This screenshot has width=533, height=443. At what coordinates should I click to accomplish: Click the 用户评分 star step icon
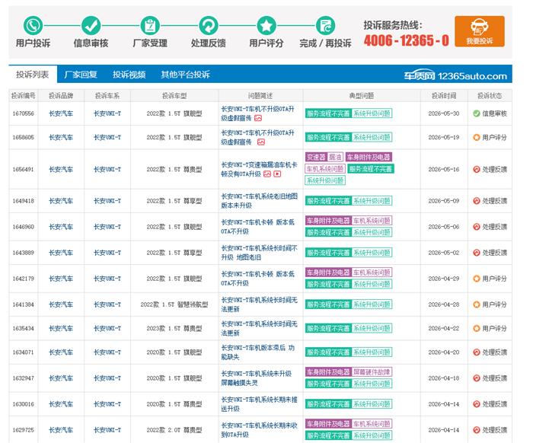click(266, 25)
